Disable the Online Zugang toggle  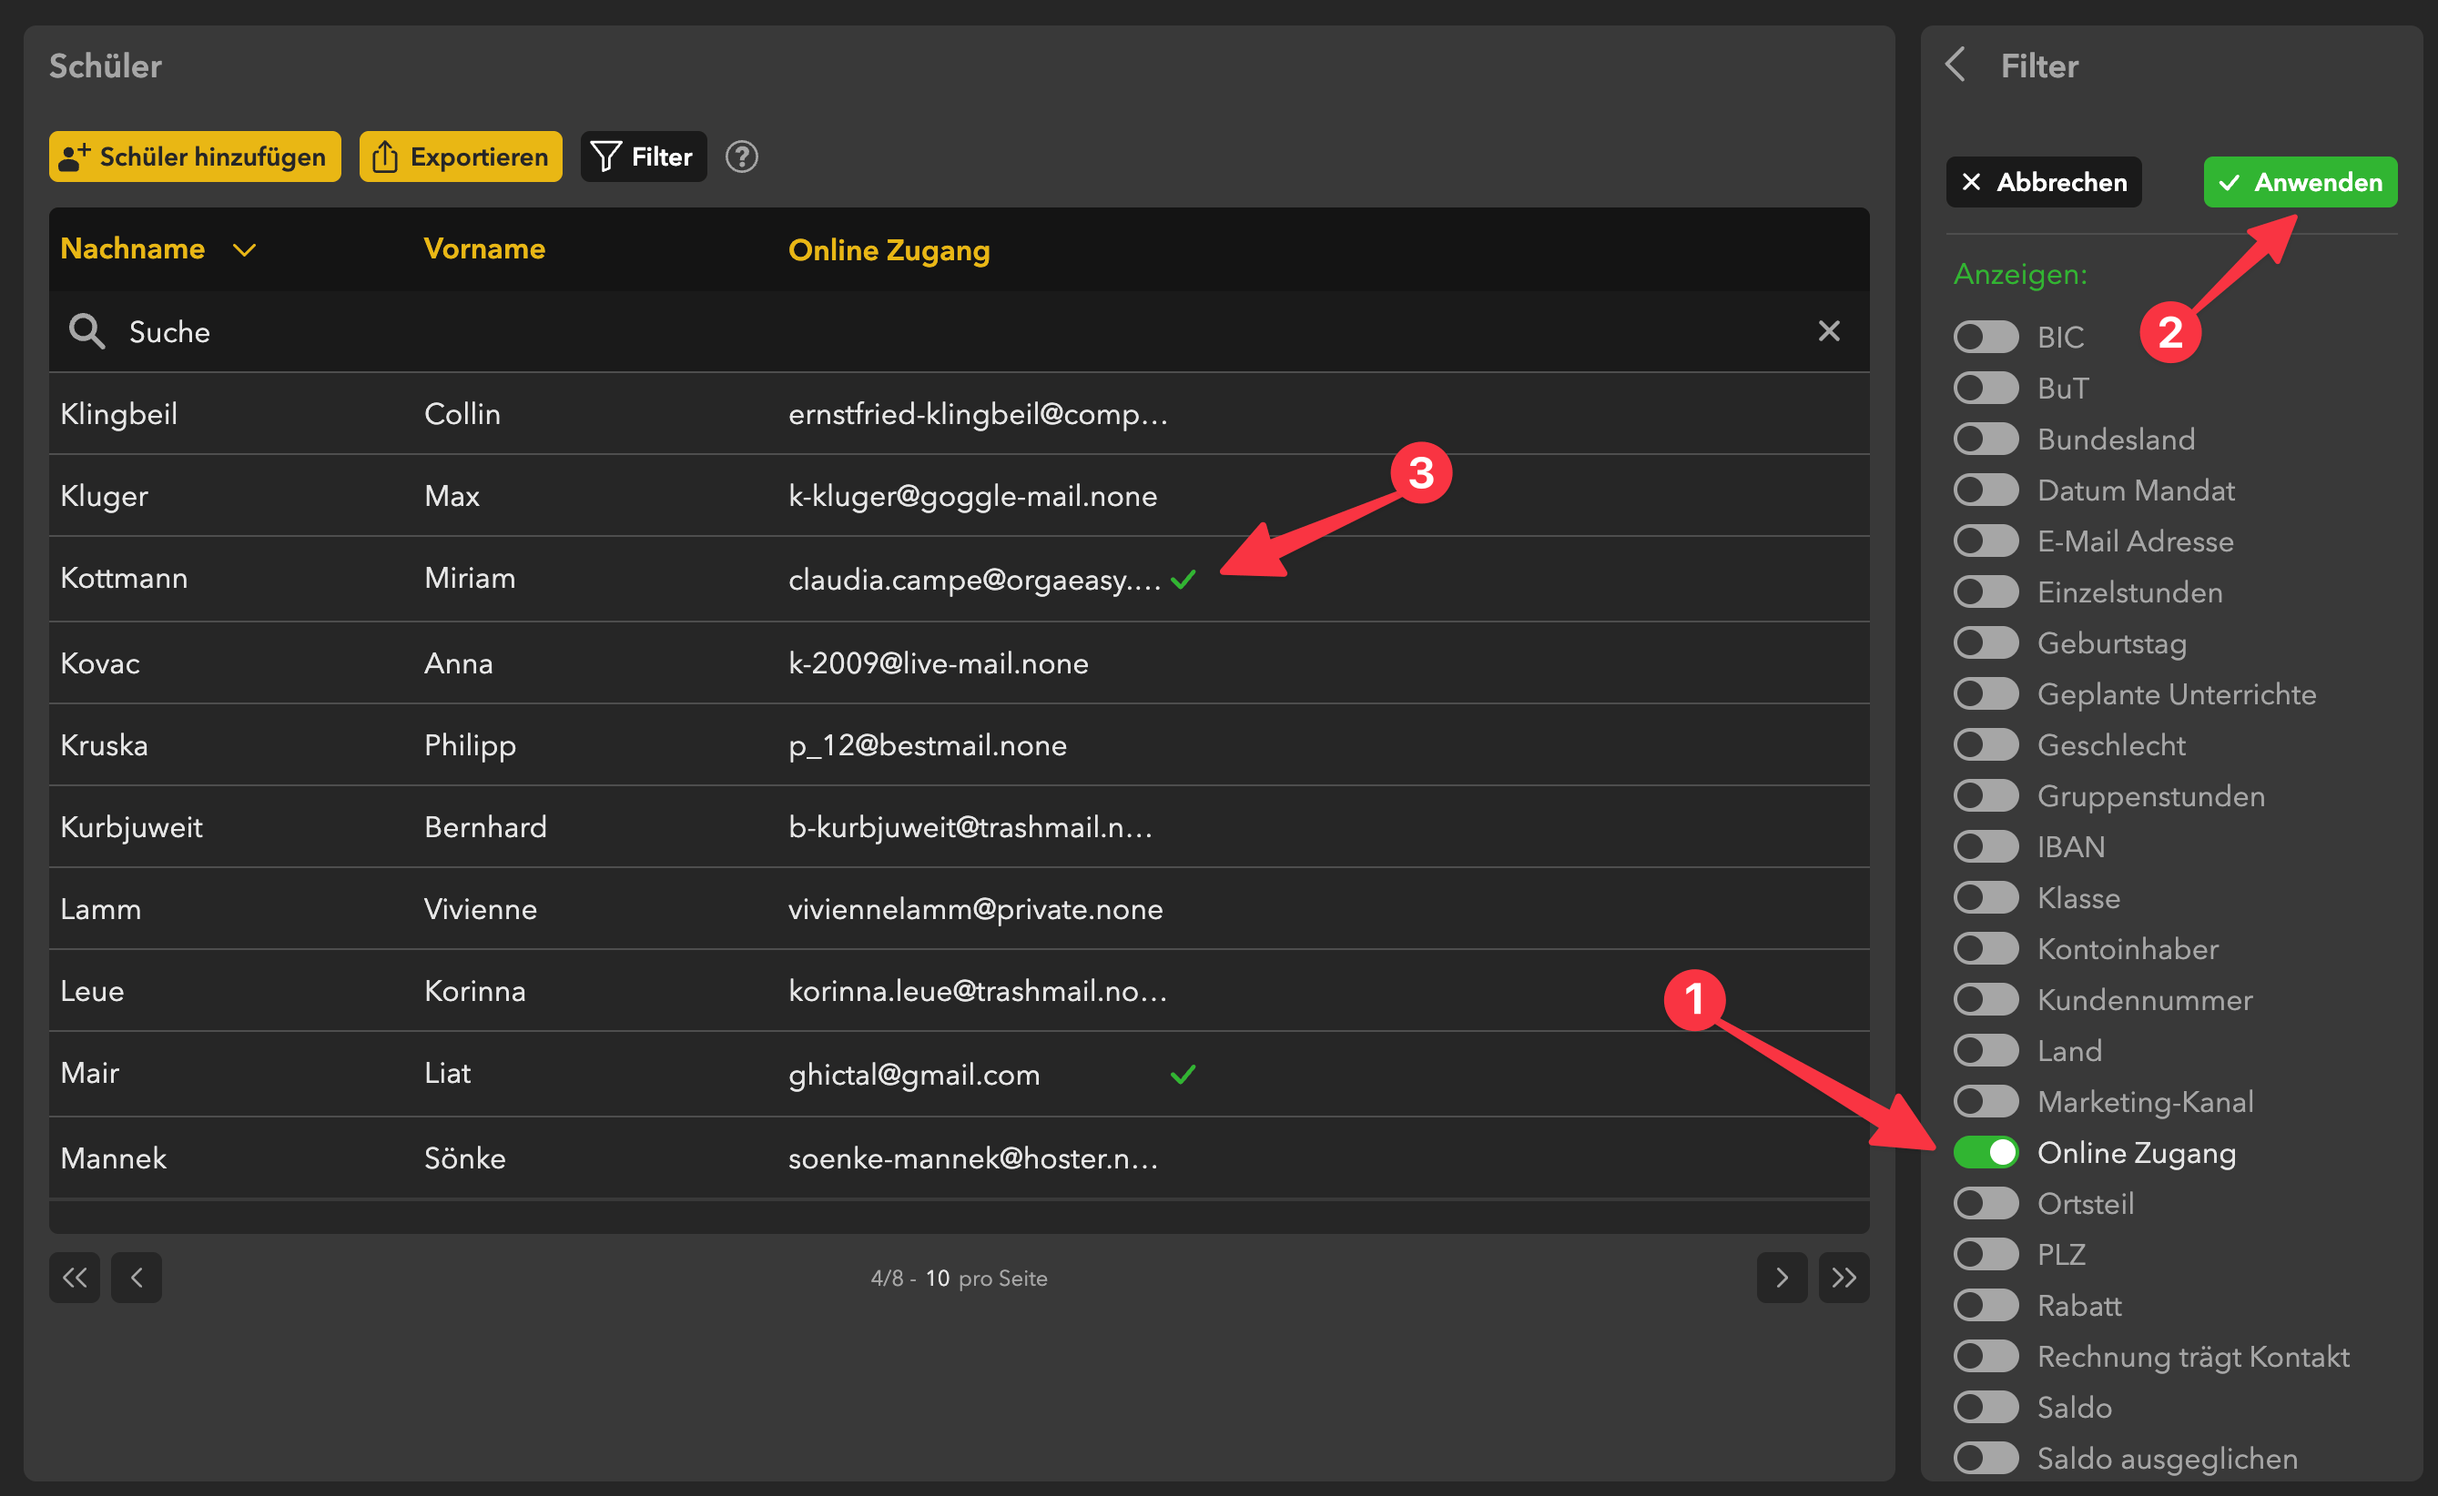click(x=1986, y=1153)
